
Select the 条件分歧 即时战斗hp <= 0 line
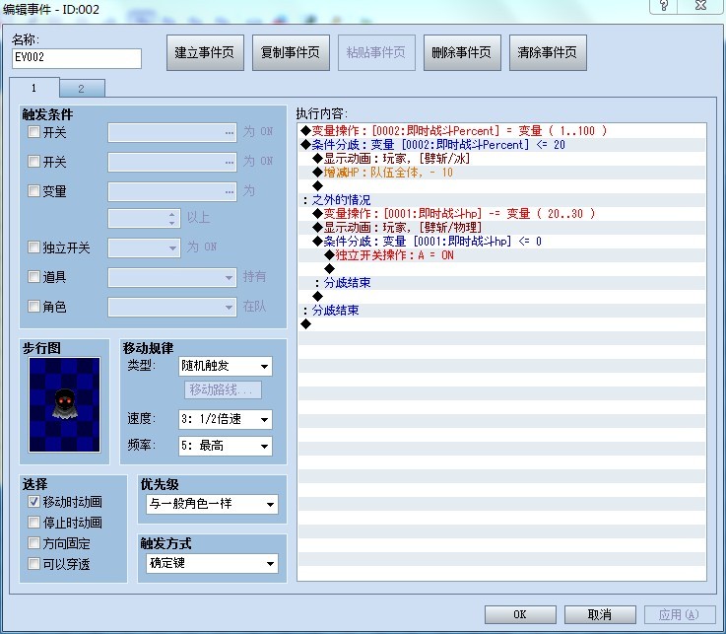click(x=502, y=242)
